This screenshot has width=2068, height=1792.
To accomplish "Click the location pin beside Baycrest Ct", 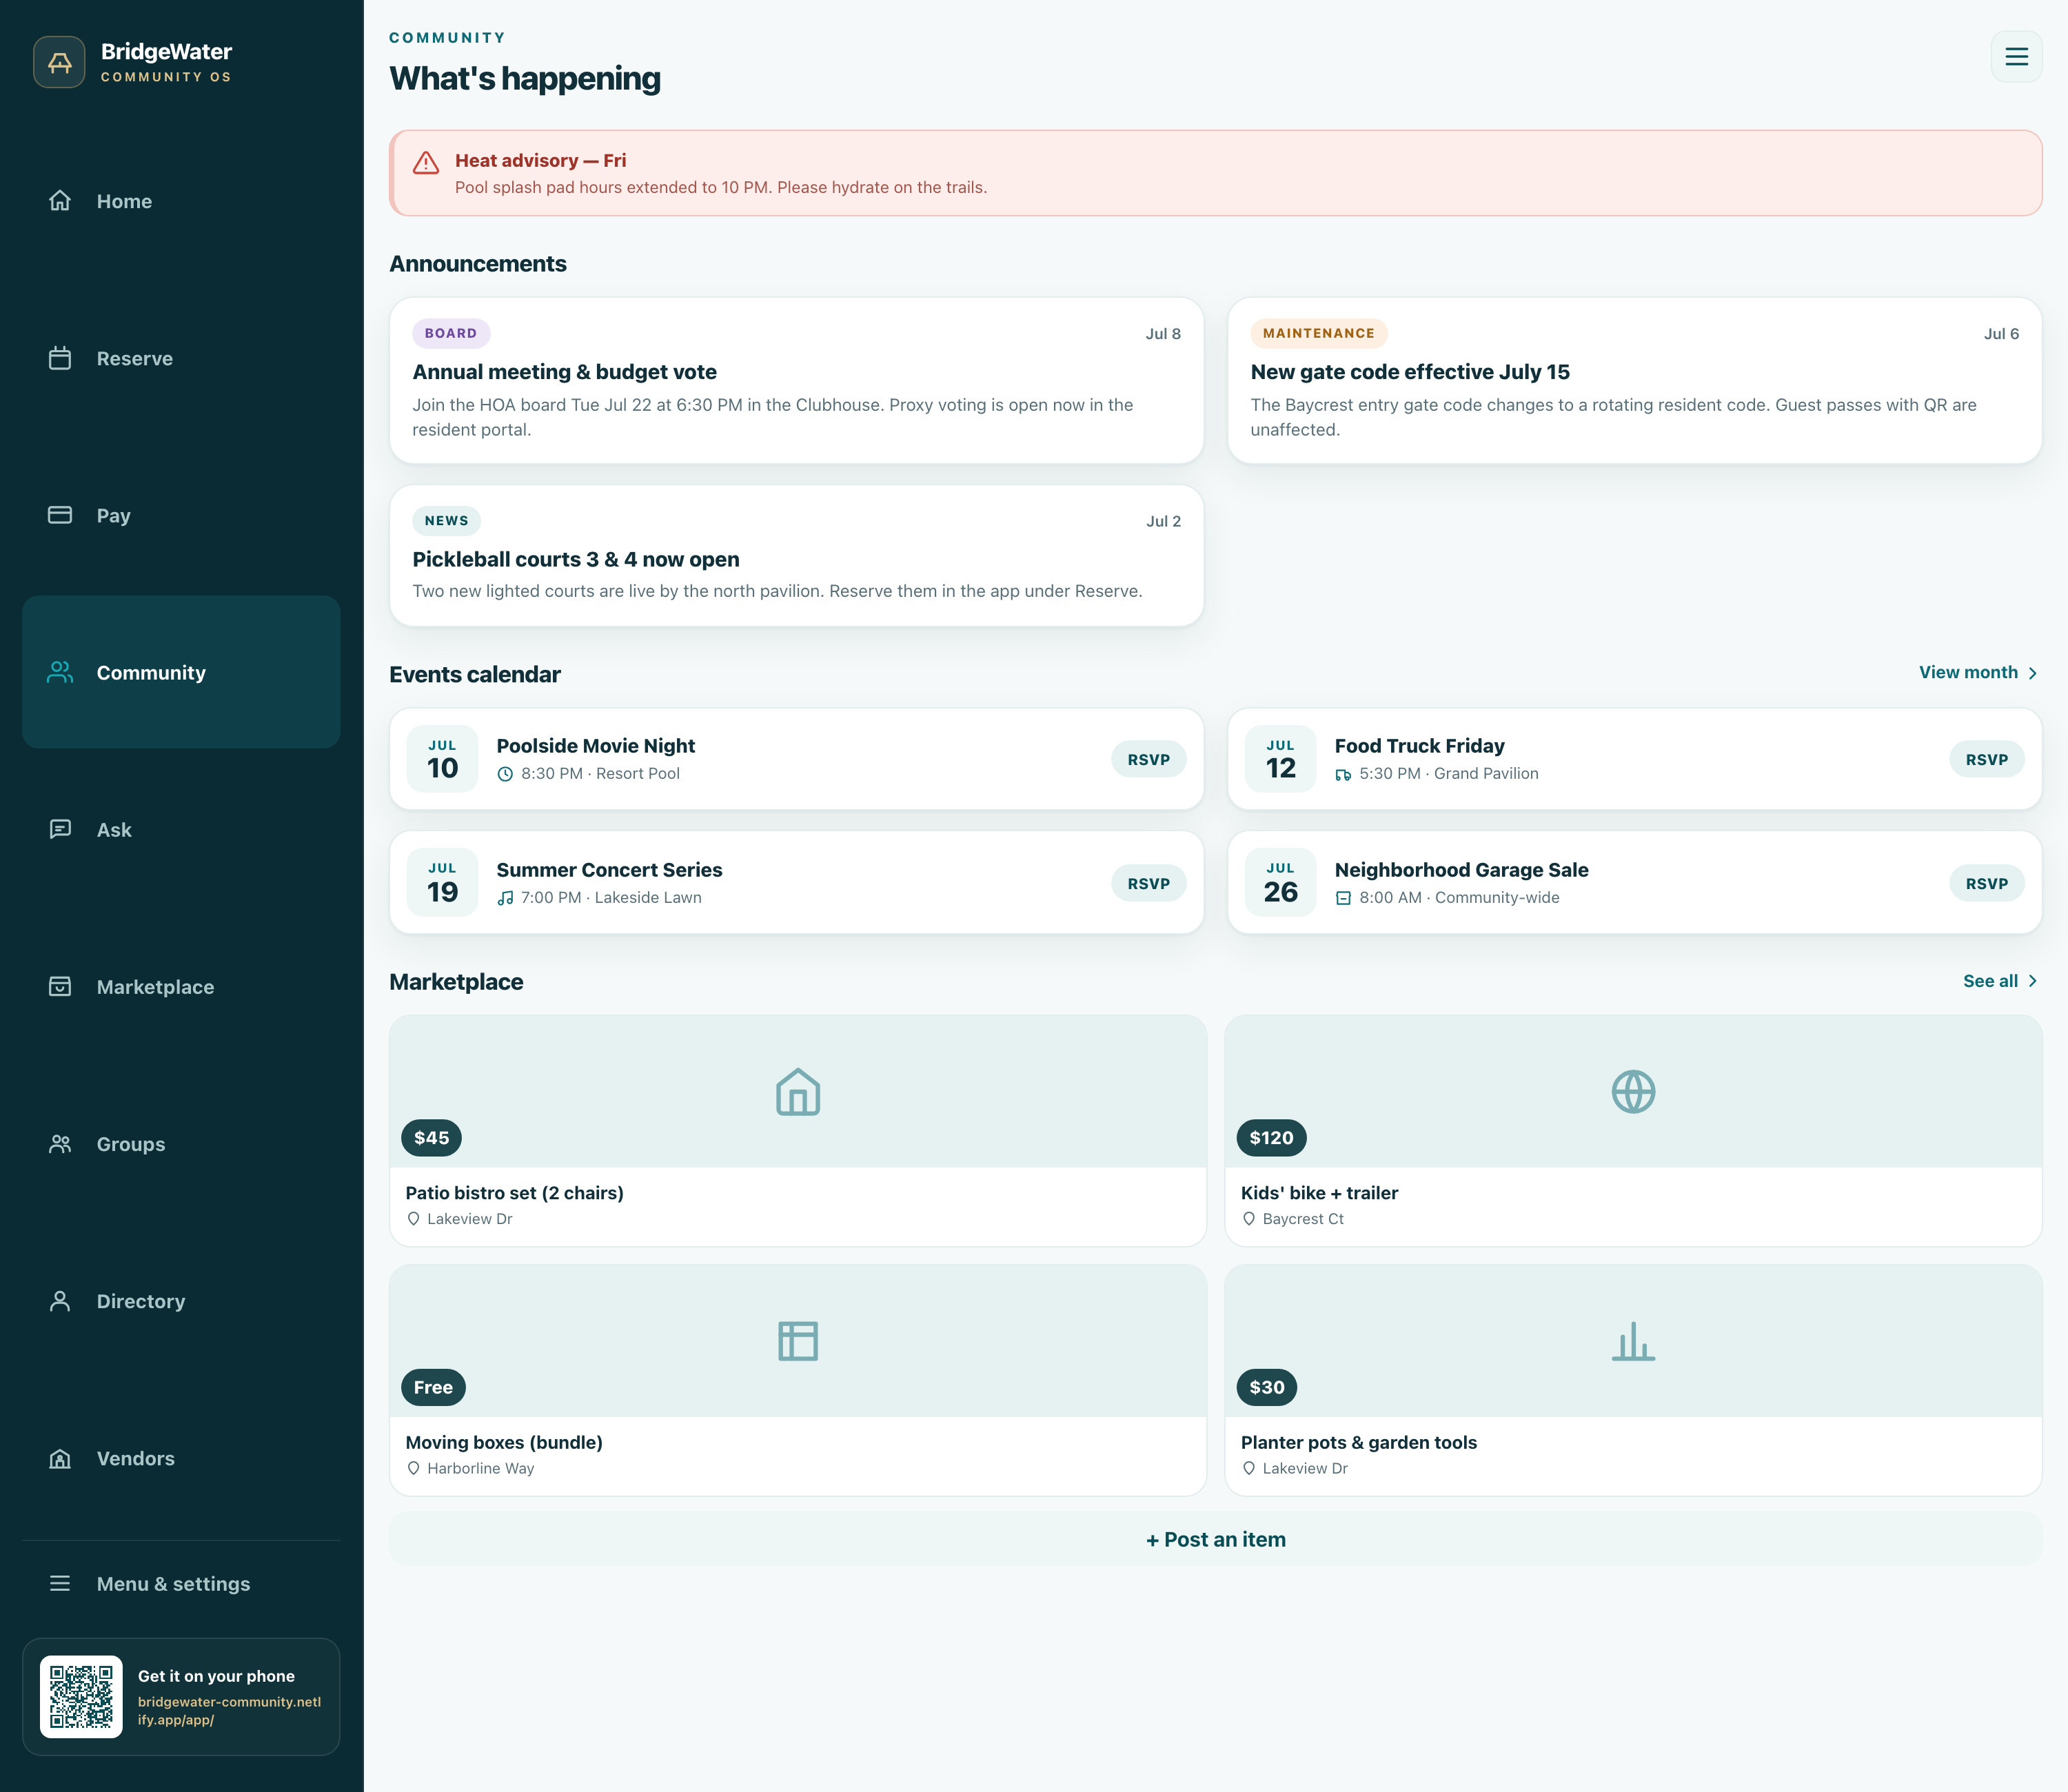I will (x=1248, y=1219).
